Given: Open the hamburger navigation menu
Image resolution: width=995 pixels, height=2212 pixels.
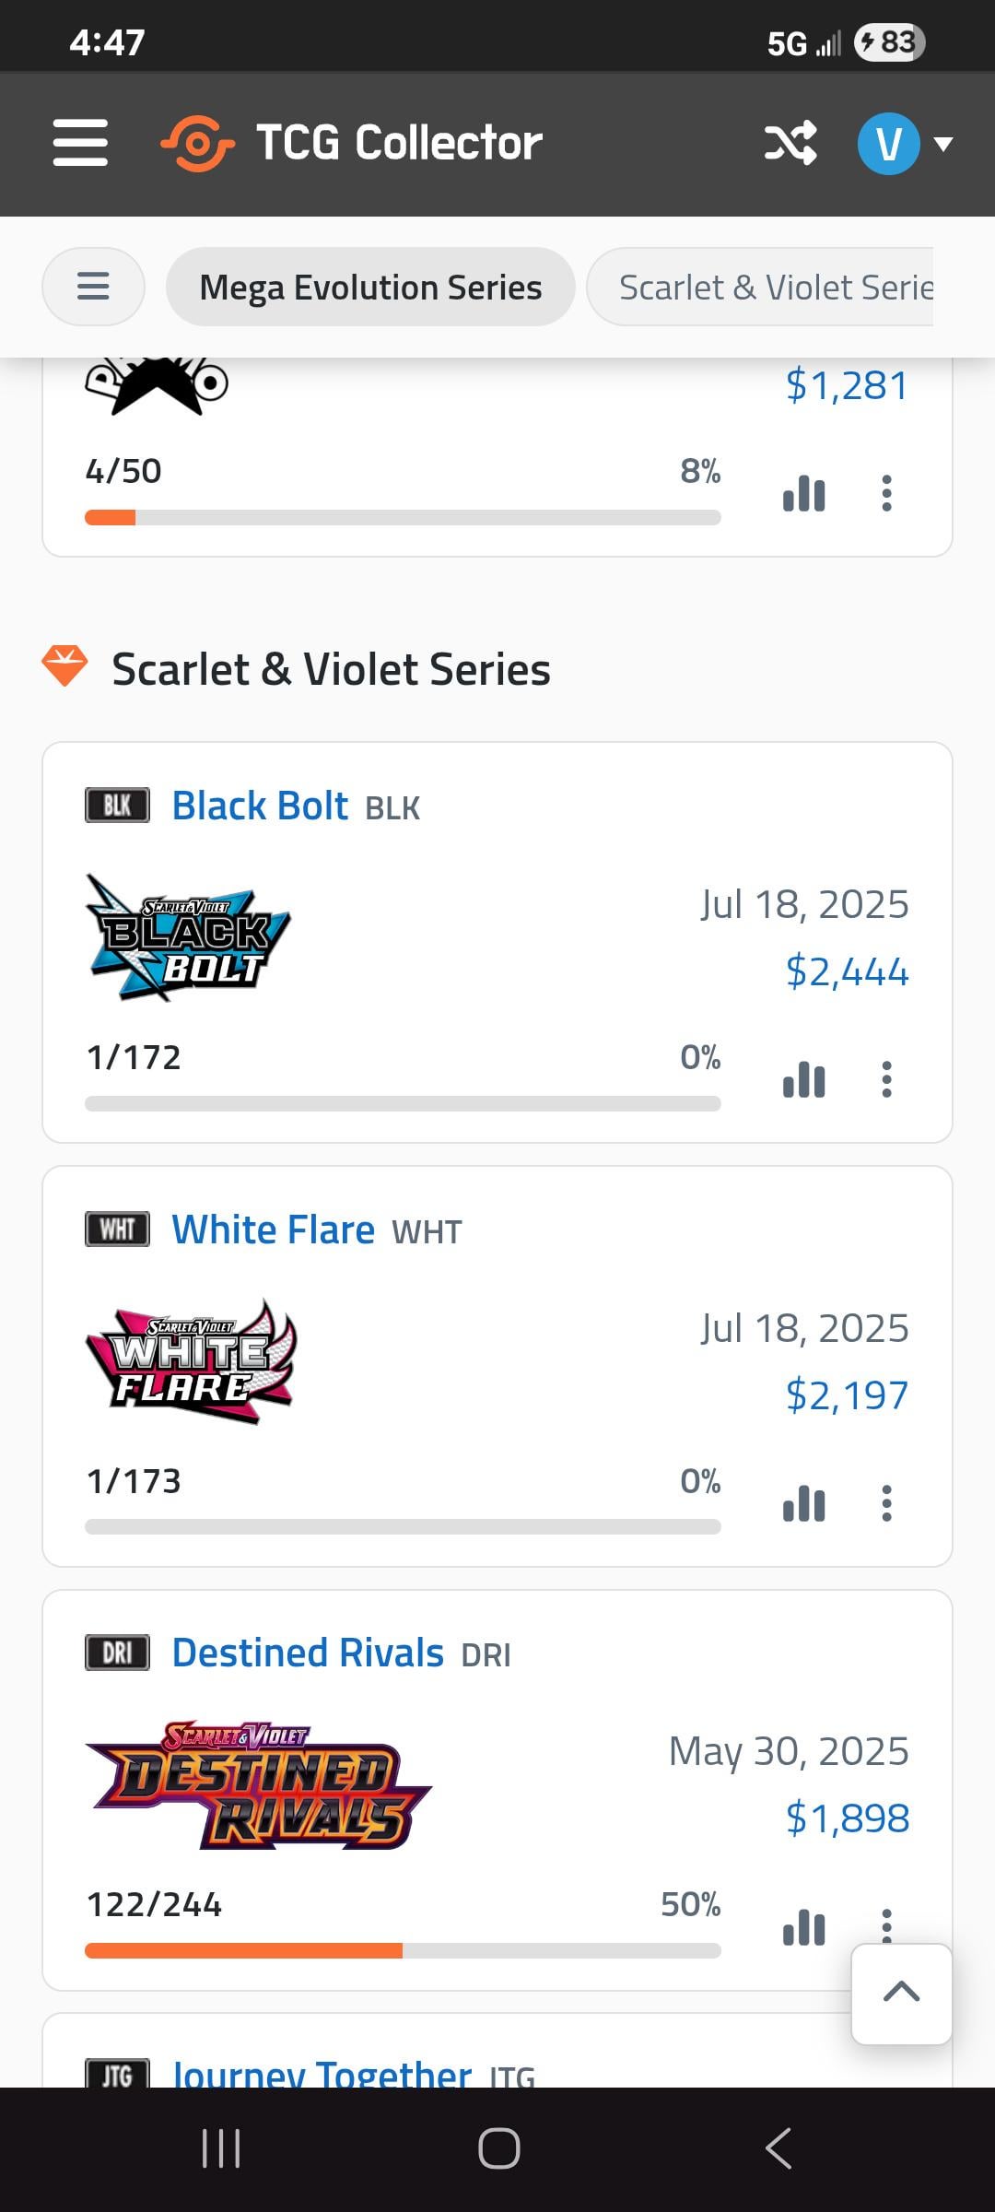Looking at the screenshot, I should click(x=80, y=143).
